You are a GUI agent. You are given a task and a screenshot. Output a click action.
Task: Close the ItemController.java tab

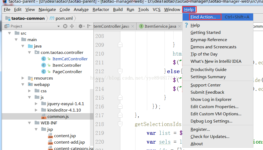click(x=133, y=26)
